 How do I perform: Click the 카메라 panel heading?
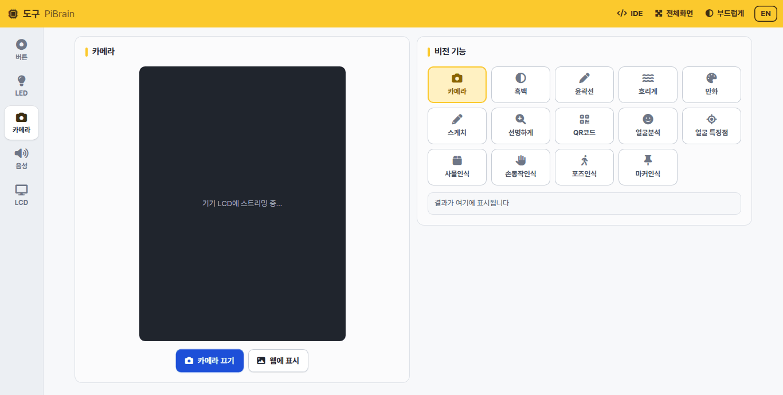tap(103, 52)
